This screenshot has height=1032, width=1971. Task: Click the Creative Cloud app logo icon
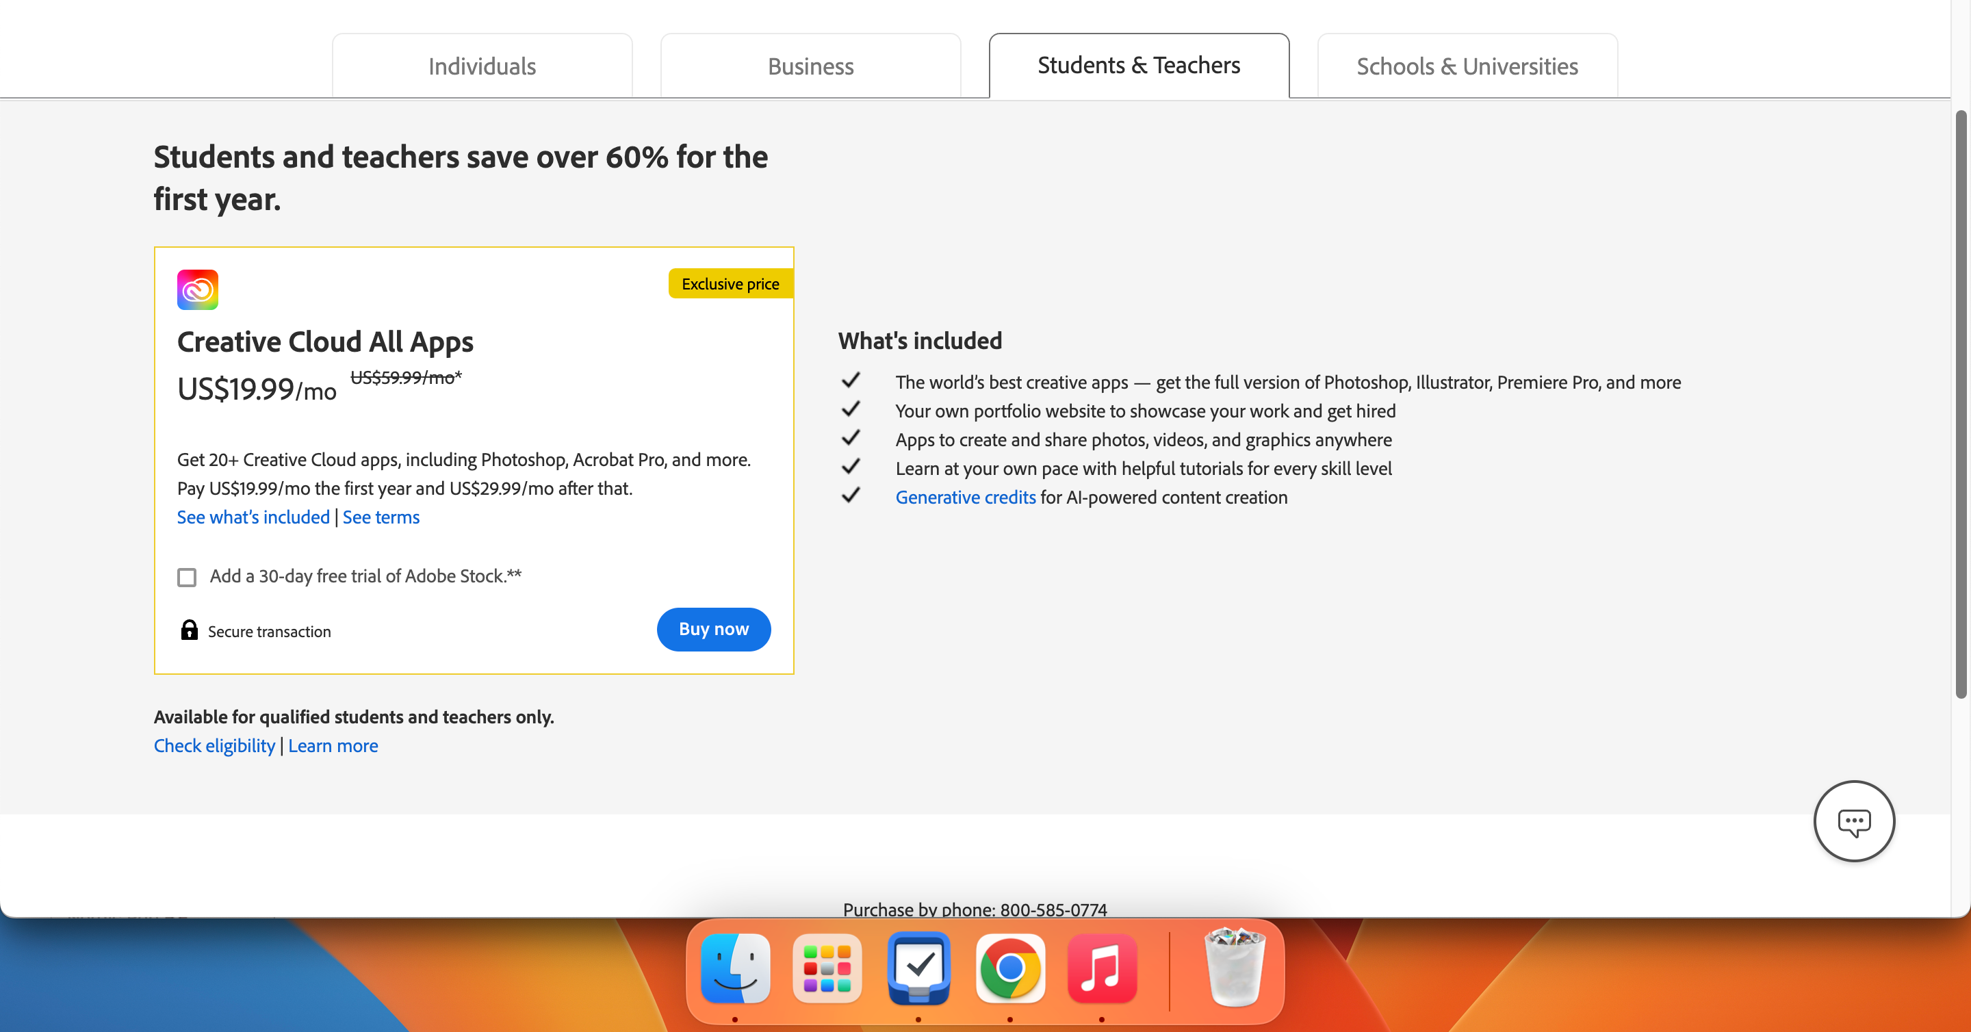coord(197,290)
